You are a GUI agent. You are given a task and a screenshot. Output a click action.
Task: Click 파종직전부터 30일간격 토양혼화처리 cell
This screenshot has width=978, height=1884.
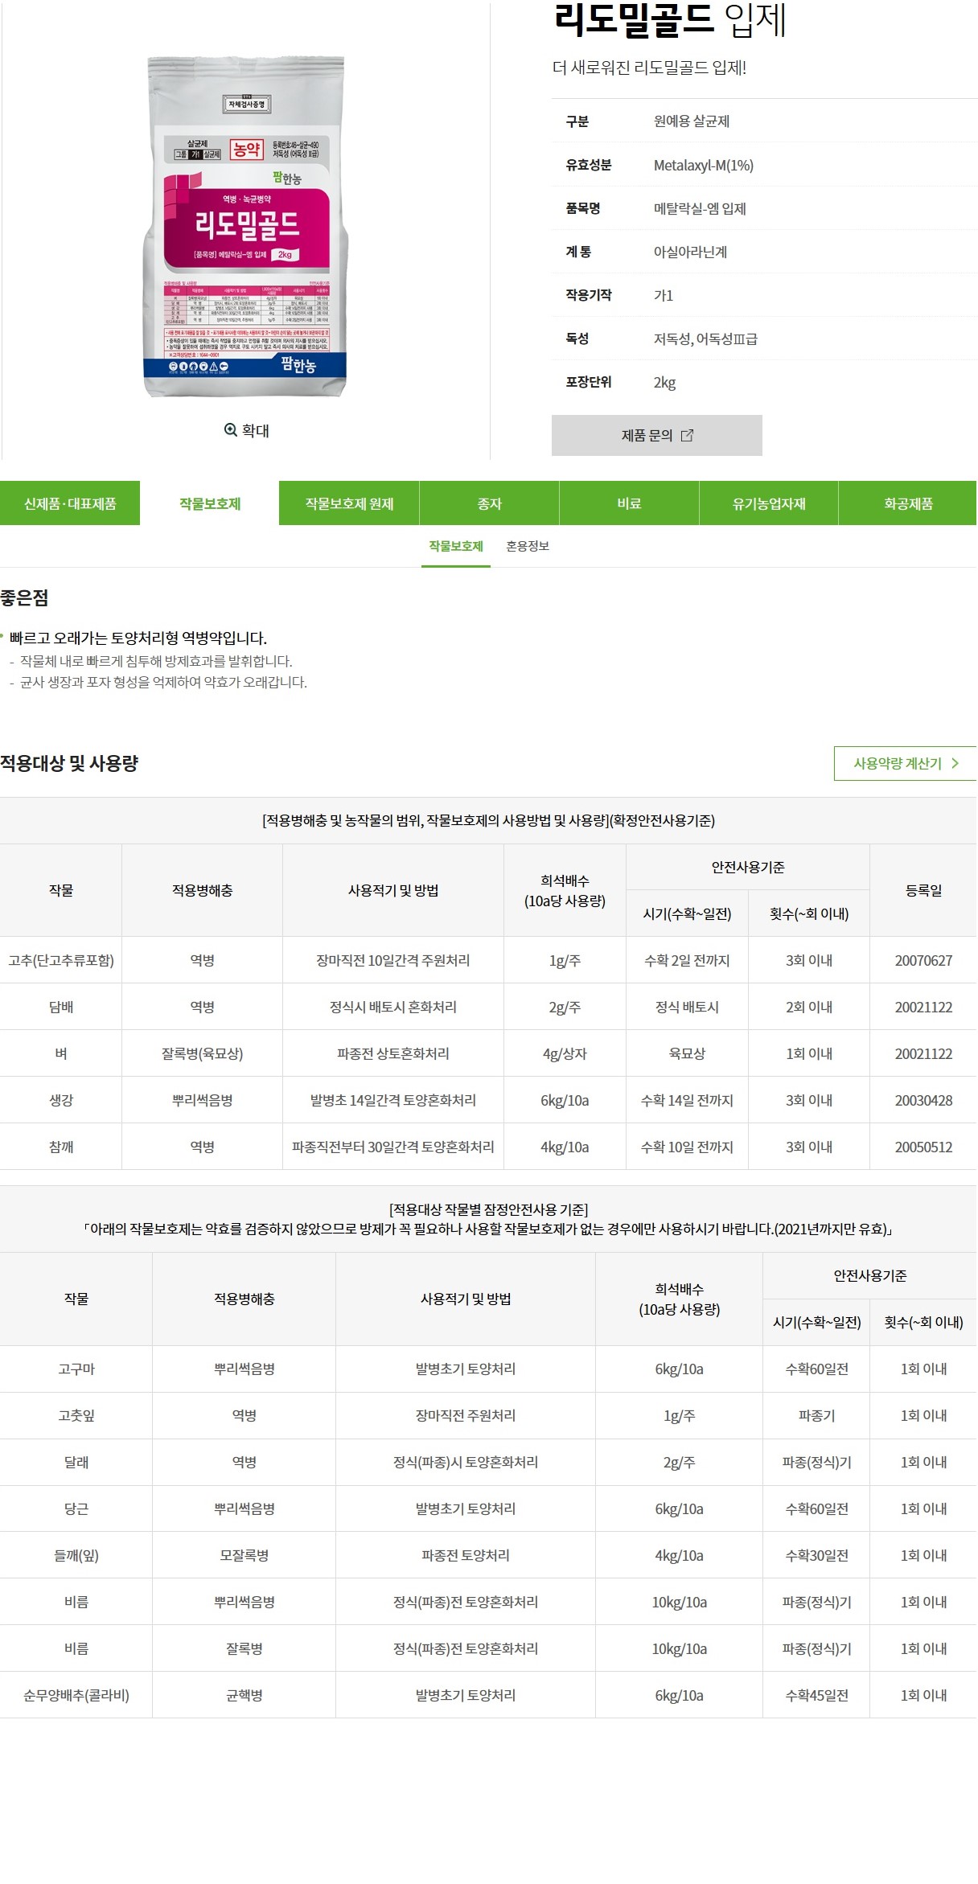click(x=393, y=1147)
